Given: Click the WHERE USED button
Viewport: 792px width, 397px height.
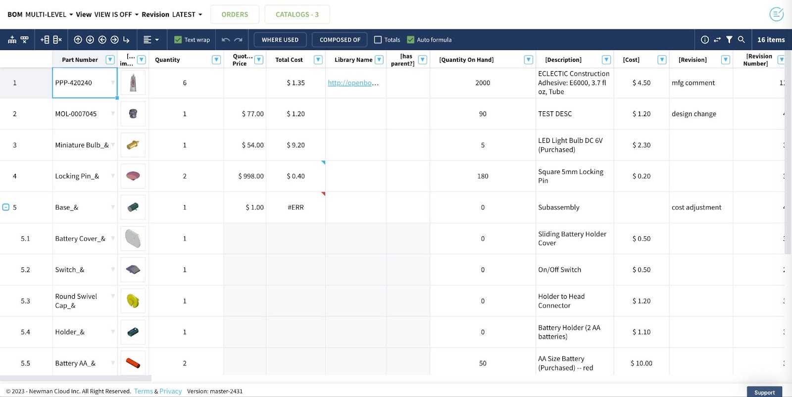Looking at the screenshot, I should point(280,40).
